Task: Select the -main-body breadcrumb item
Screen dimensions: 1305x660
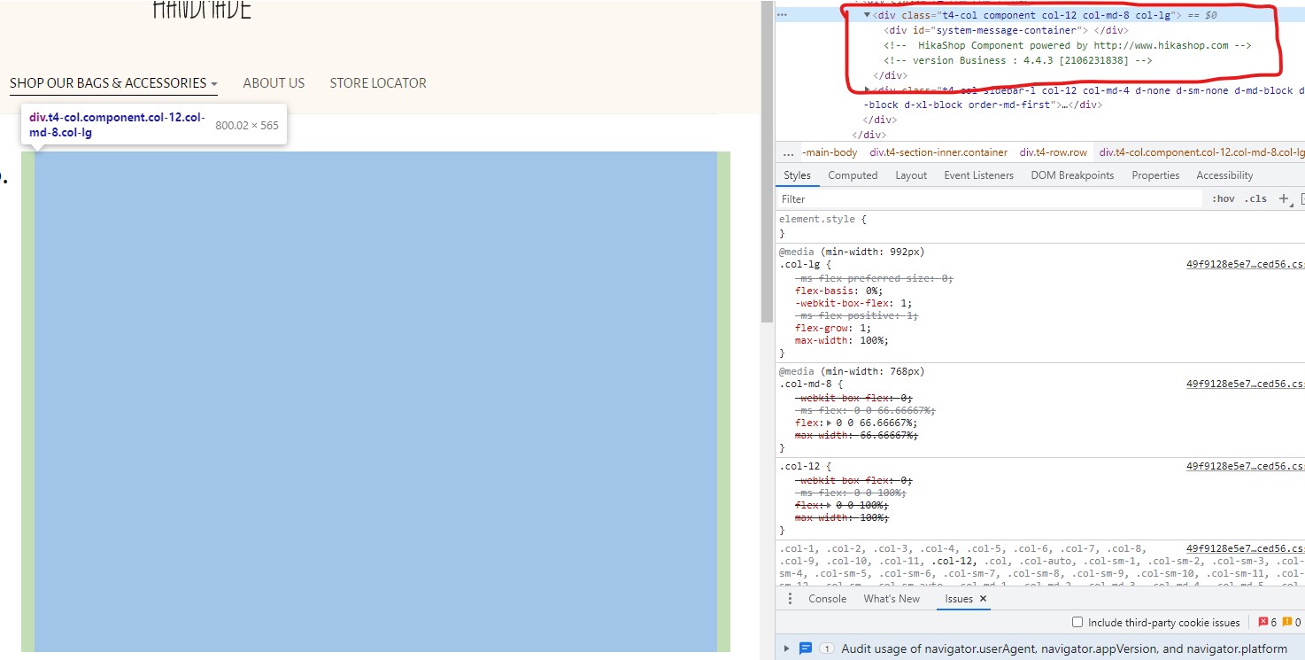Action: (x=830, y=152)
